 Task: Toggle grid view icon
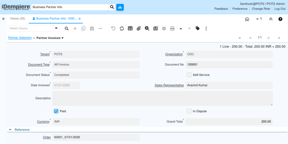[x=130, y=29]
